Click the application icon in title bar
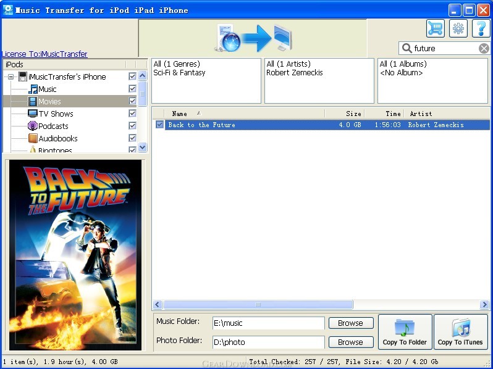 pyautogui.click(x=7, y=10)
